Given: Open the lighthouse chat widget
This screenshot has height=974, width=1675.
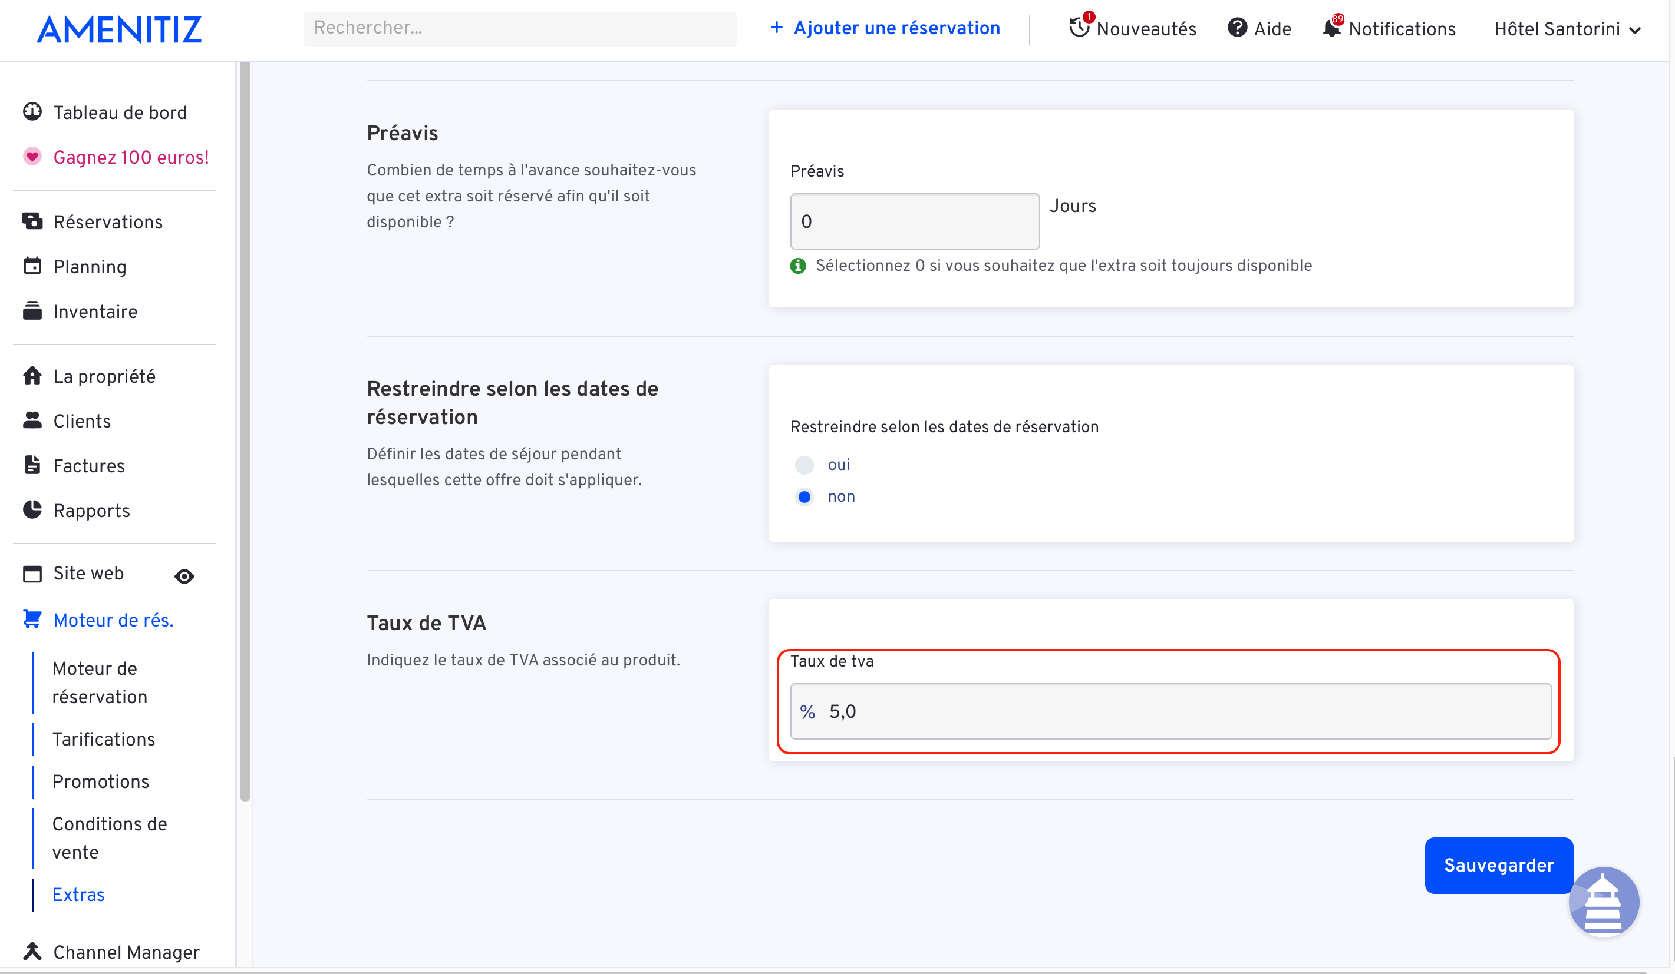Looking at the screenshot, I should click(1604, 902).
